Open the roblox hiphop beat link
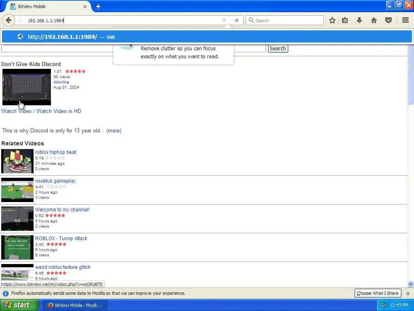 (x=55, y=152)
